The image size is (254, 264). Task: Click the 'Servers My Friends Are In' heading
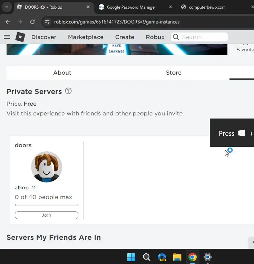[53, 237]
